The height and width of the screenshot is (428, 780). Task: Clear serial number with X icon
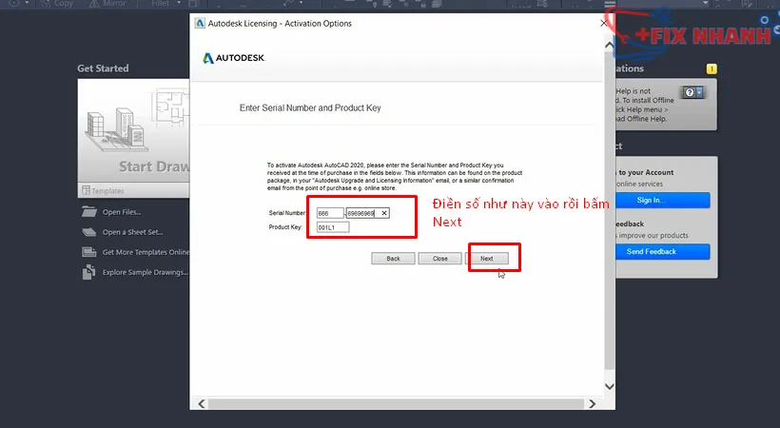(384, 213)
